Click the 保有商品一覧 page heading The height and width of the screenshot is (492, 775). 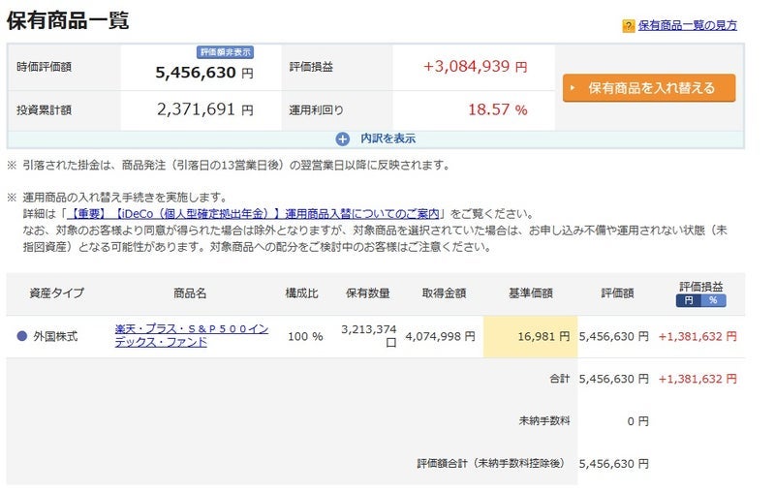(x=68, y=20)
